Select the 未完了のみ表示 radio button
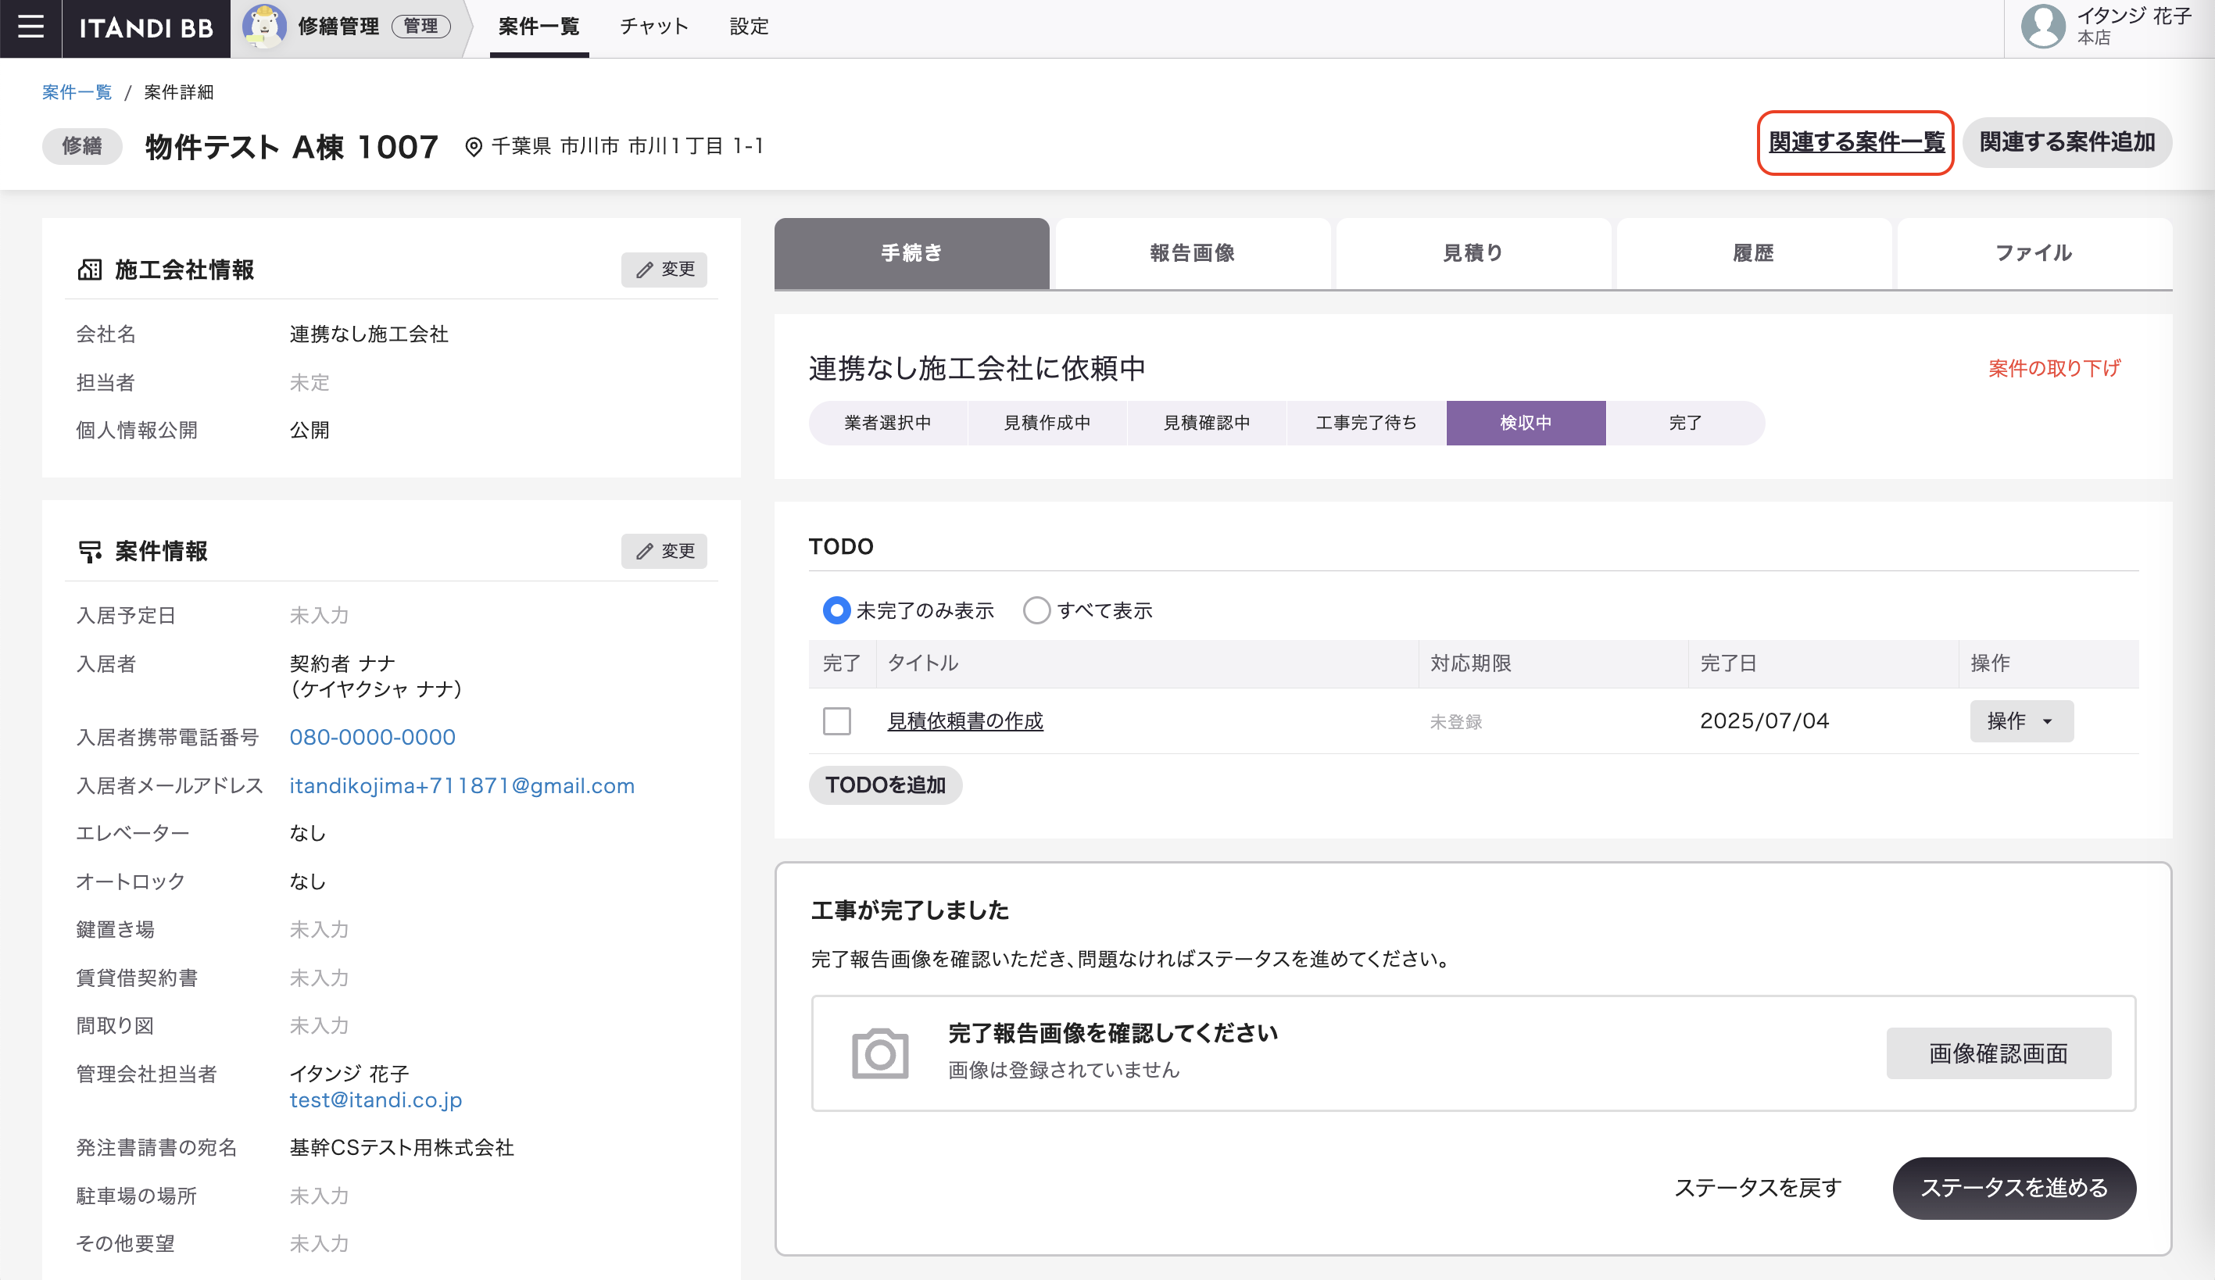This screenshot has height=1280, width=2215. [836, 610]
